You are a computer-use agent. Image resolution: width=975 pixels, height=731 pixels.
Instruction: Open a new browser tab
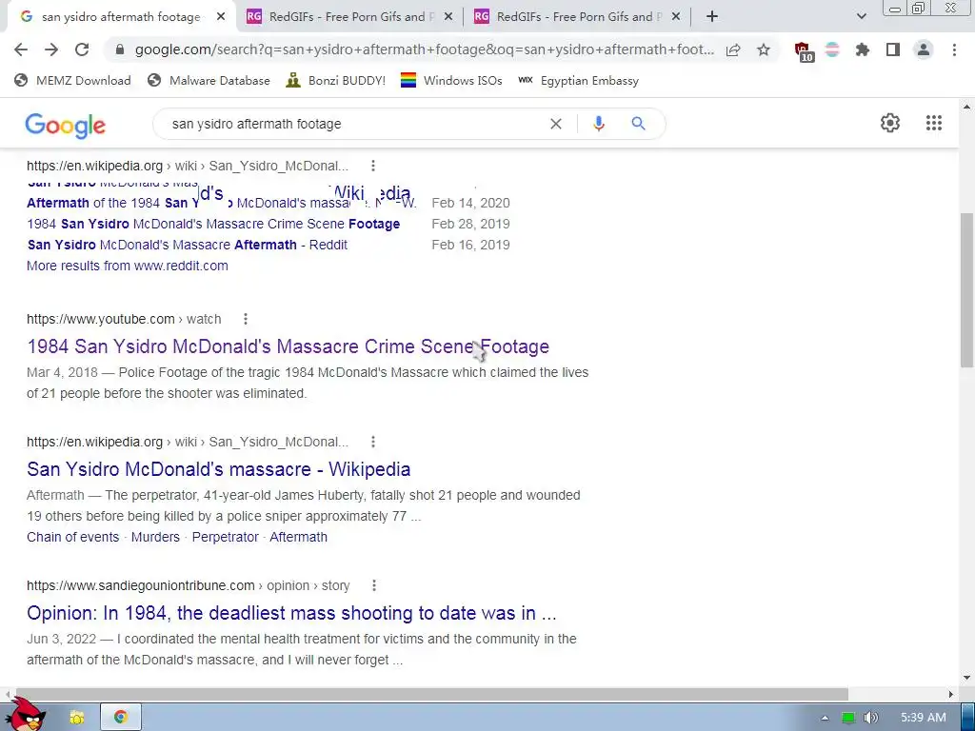[712, 17]
